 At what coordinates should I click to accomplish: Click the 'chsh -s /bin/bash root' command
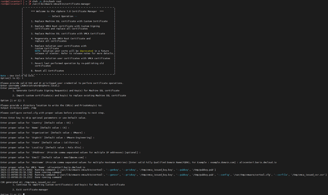coord(46,1)
